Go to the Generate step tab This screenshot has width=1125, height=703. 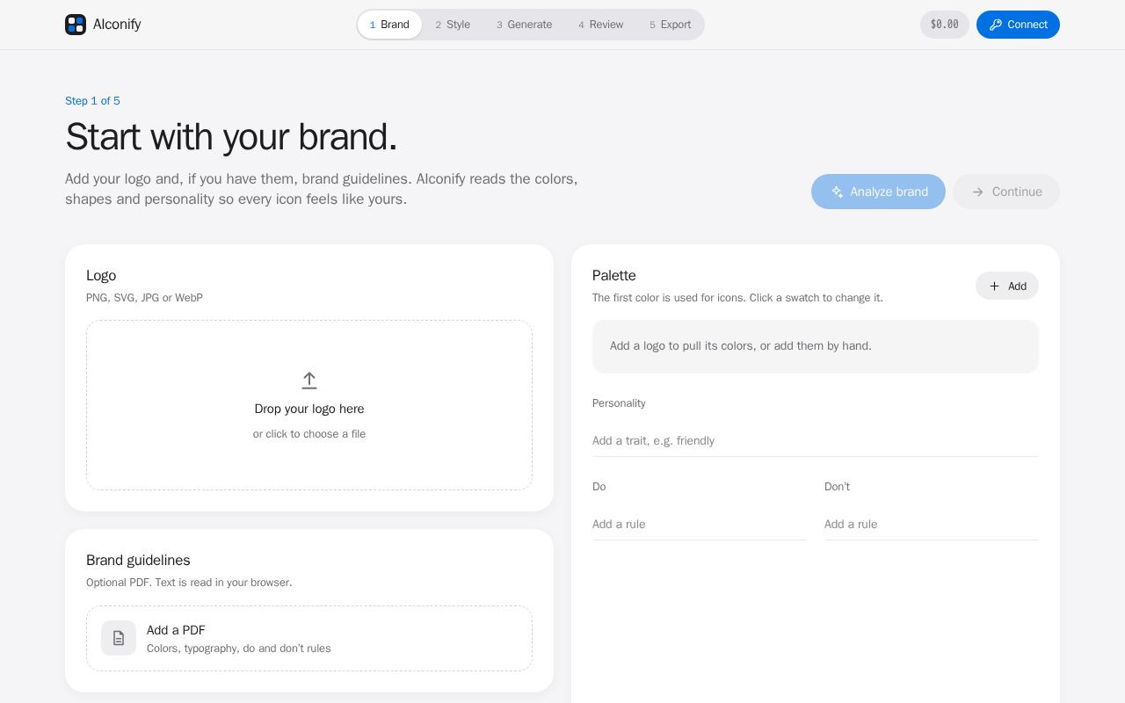click(x=525, y=25)
